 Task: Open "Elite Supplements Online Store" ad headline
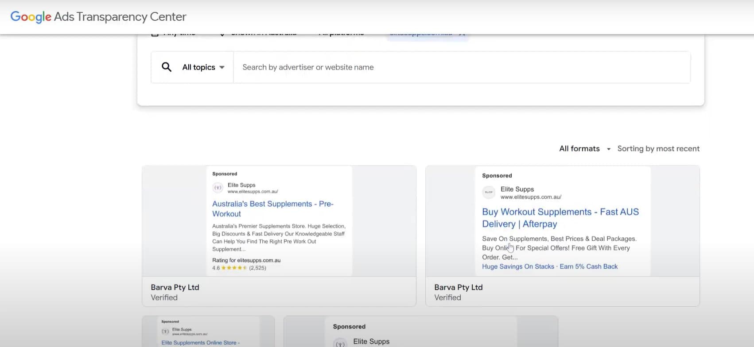200,343
